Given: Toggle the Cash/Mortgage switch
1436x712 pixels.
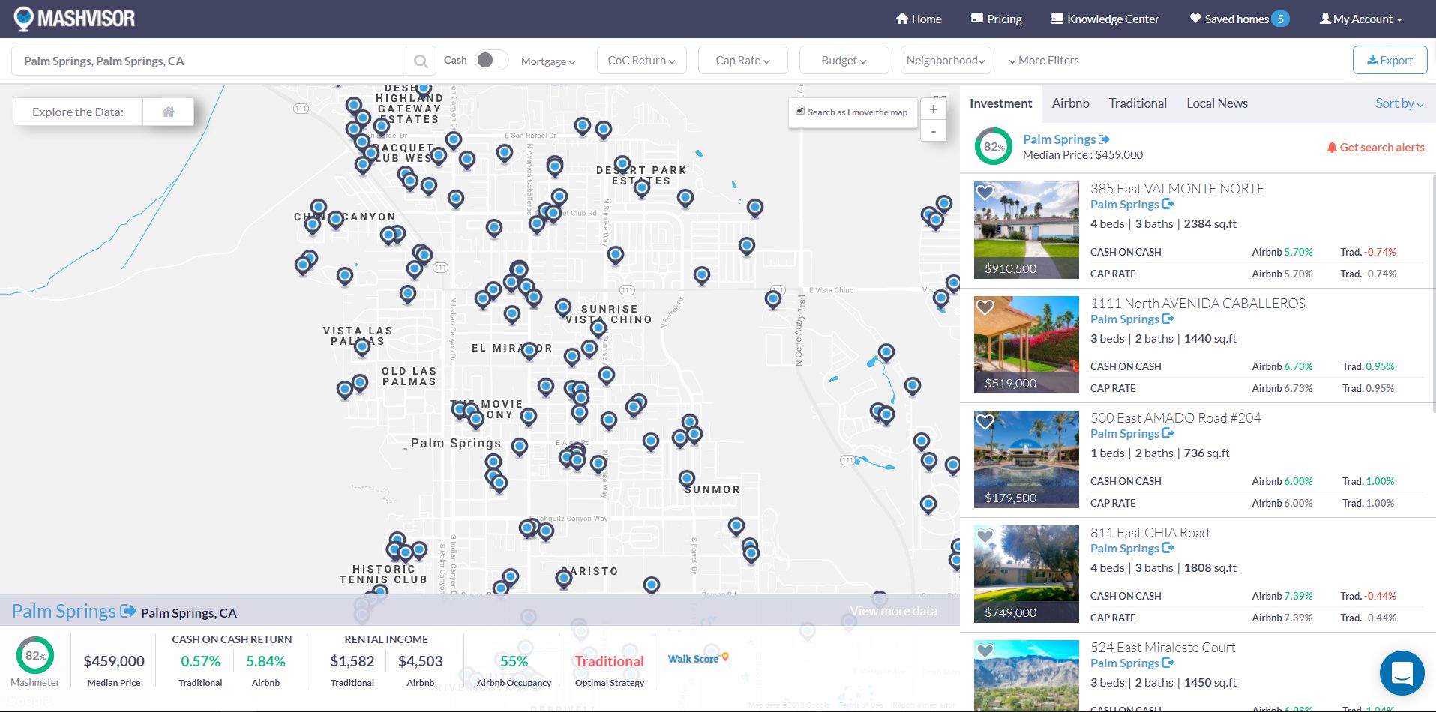Looking at the screenshot, I should pos(491,61).
